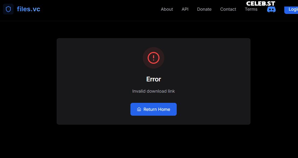Click the black area right of error card
Image resolution: width=298 pixels, height=158 pixels.
pos(274,80)
